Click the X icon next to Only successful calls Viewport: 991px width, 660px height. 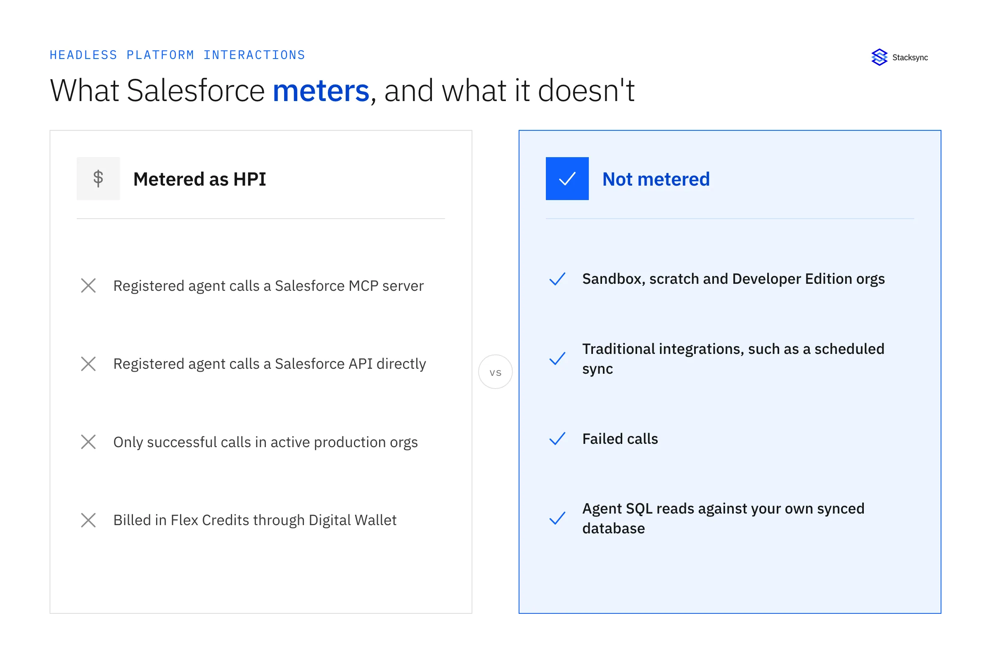click(88, 442)
